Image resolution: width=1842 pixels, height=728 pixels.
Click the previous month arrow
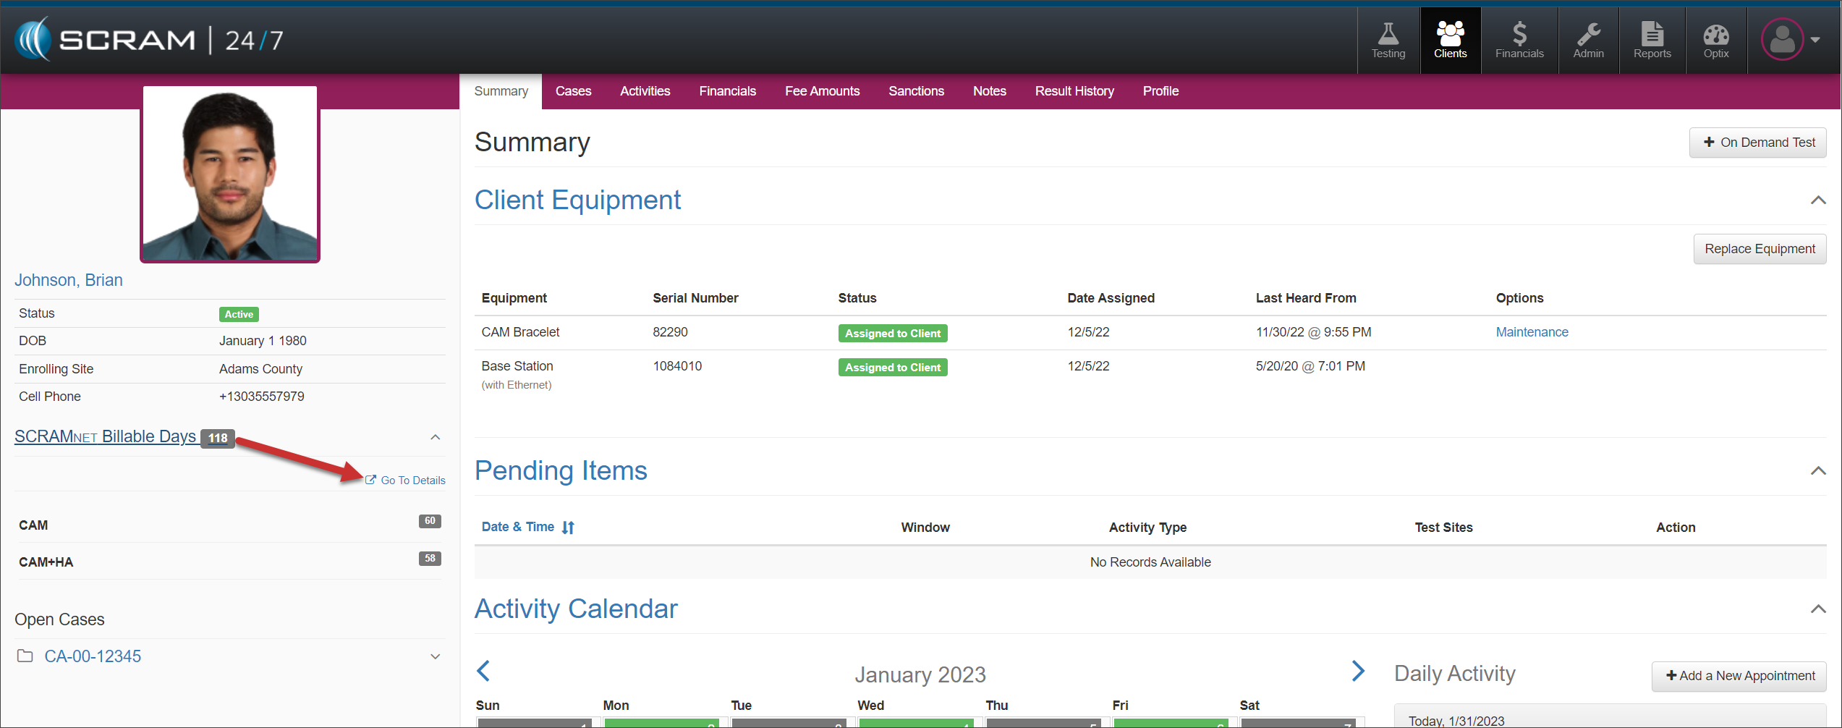click(484, 671)
